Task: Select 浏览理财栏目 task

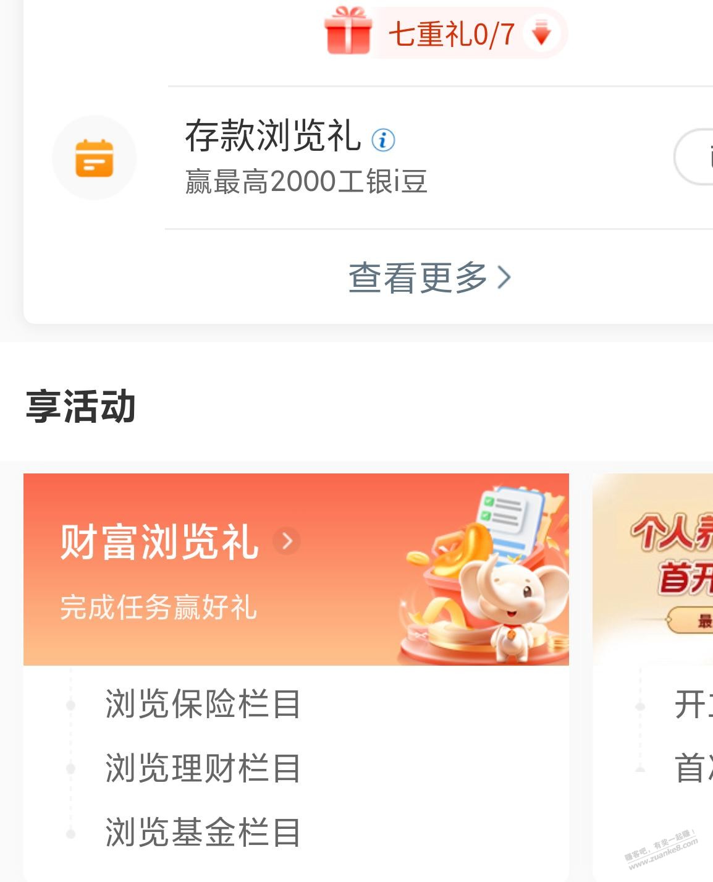Action: pyautogui.click(x=203, y=768)
